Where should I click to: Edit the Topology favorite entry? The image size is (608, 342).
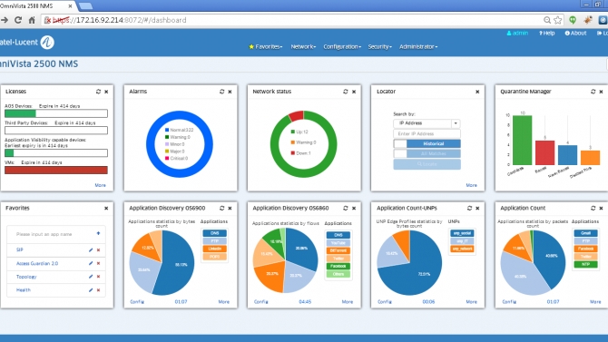[x=91, y=277]
